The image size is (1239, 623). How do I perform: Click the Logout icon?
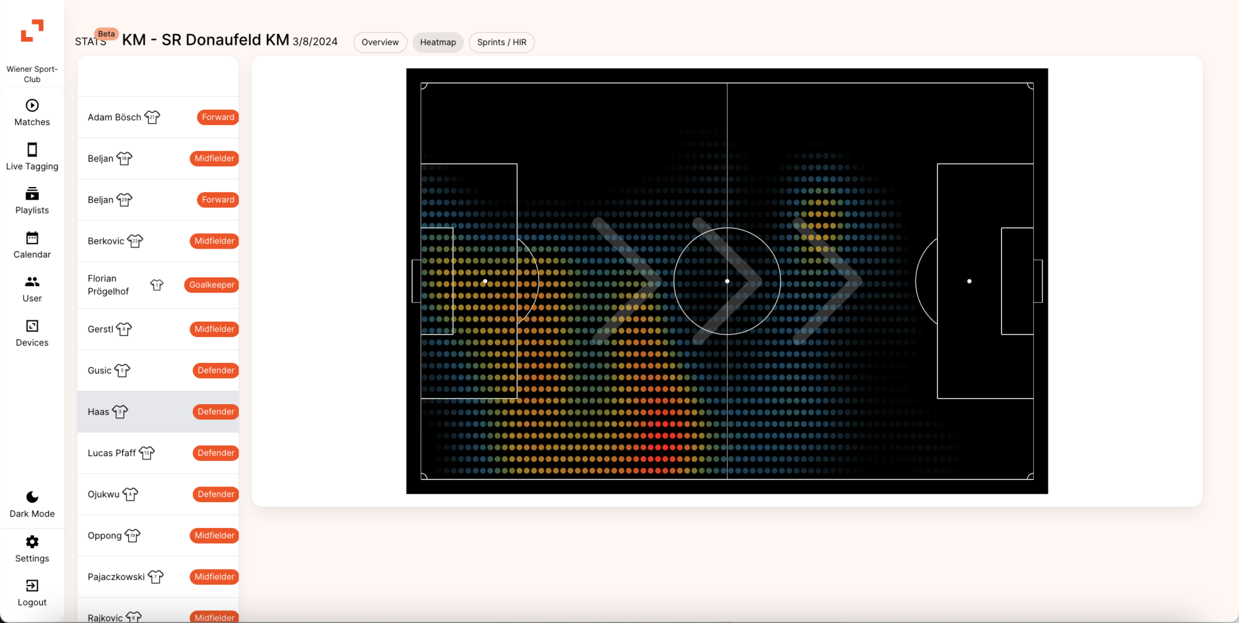click(31, 592)
